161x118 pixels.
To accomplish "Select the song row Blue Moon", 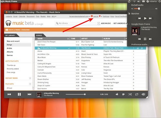I will coord(90,57).
